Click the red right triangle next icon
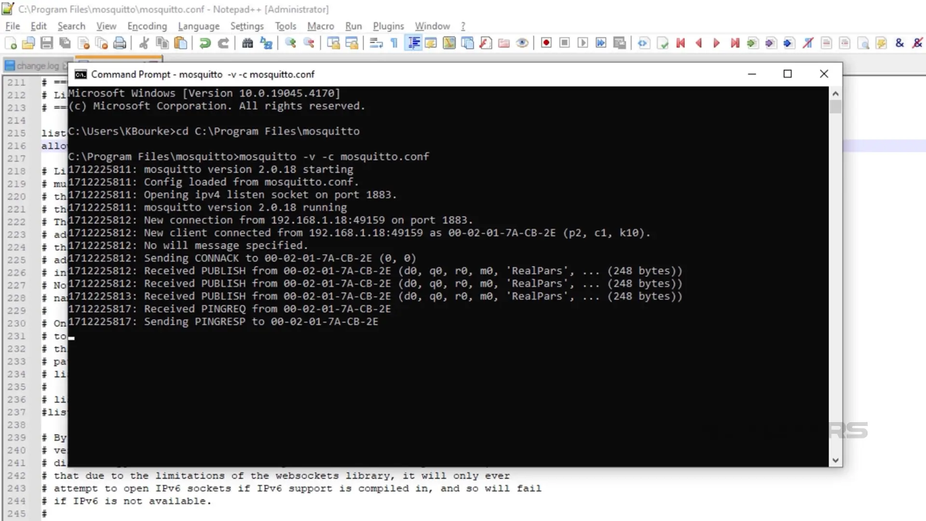The height and width of the screenshot is (521, 926). click(717, 43)
